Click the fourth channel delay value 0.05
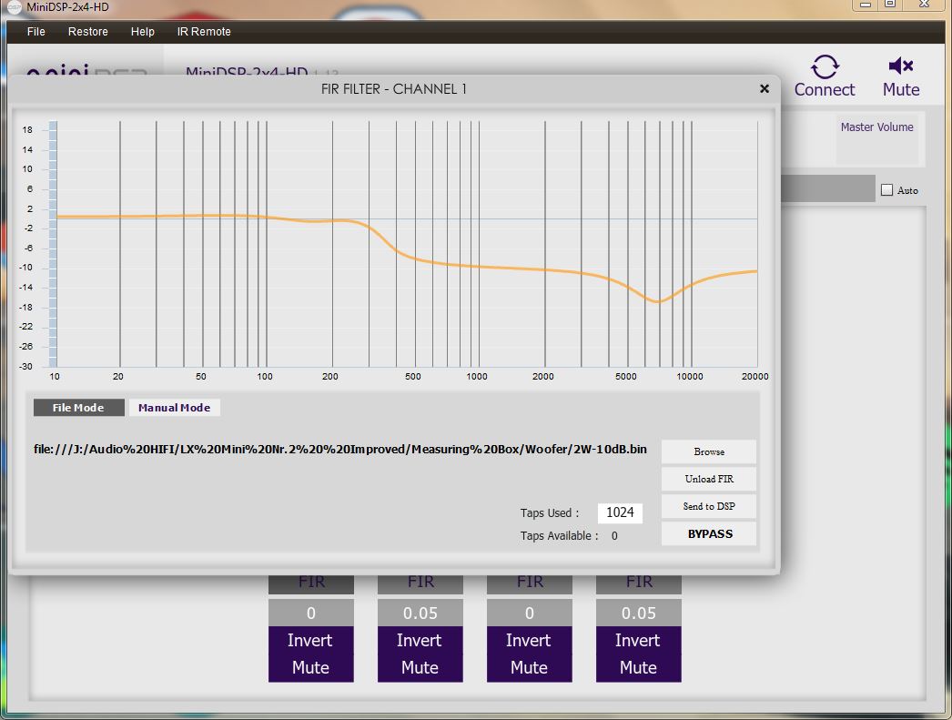This screenshot has height=720, width=952. click(x=639, y=614)
